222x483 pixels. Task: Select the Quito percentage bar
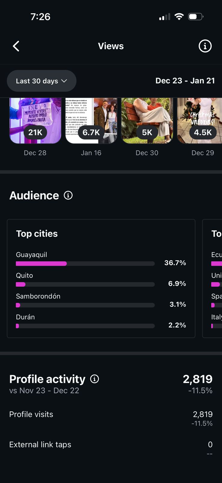pyautogui.click(x=85, y=284)
